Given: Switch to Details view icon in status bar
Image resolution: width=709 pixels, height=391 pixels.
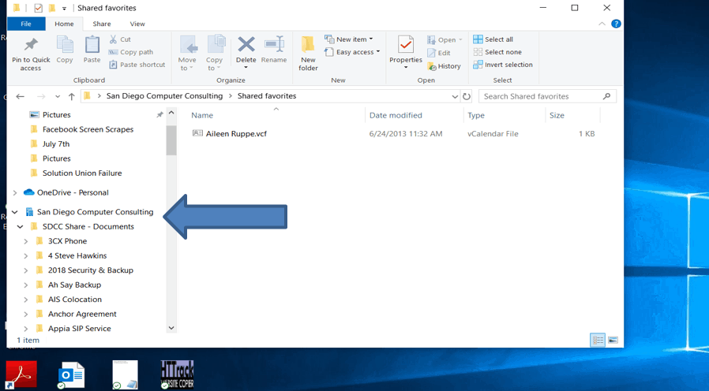Looking at the screenshot, I should pos(598,340).
